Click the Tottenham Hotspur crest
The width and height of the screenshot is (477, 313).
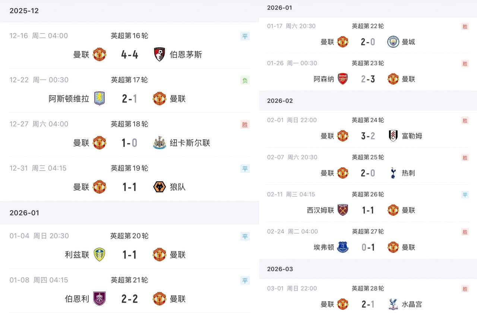click(393, 173)
